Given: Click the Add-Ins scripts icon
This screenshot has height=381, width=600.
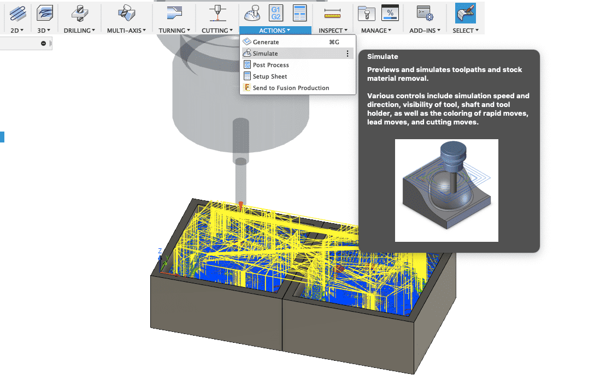Looking at the screenshot, I should tap(425, 14).
